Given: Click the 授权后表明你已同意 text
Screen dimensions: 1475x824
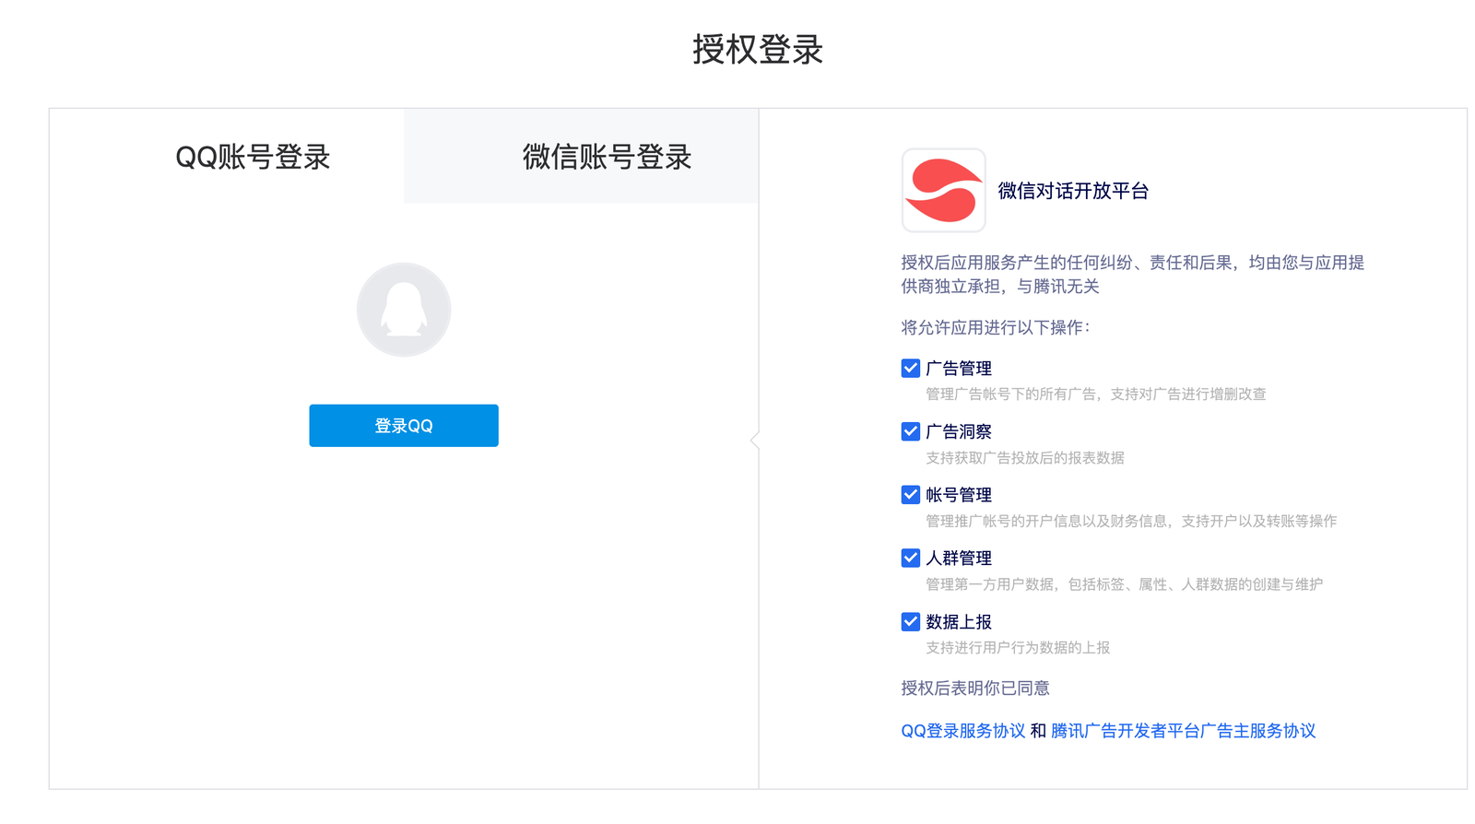Looking at the screenshot, I should click(974, 689).
